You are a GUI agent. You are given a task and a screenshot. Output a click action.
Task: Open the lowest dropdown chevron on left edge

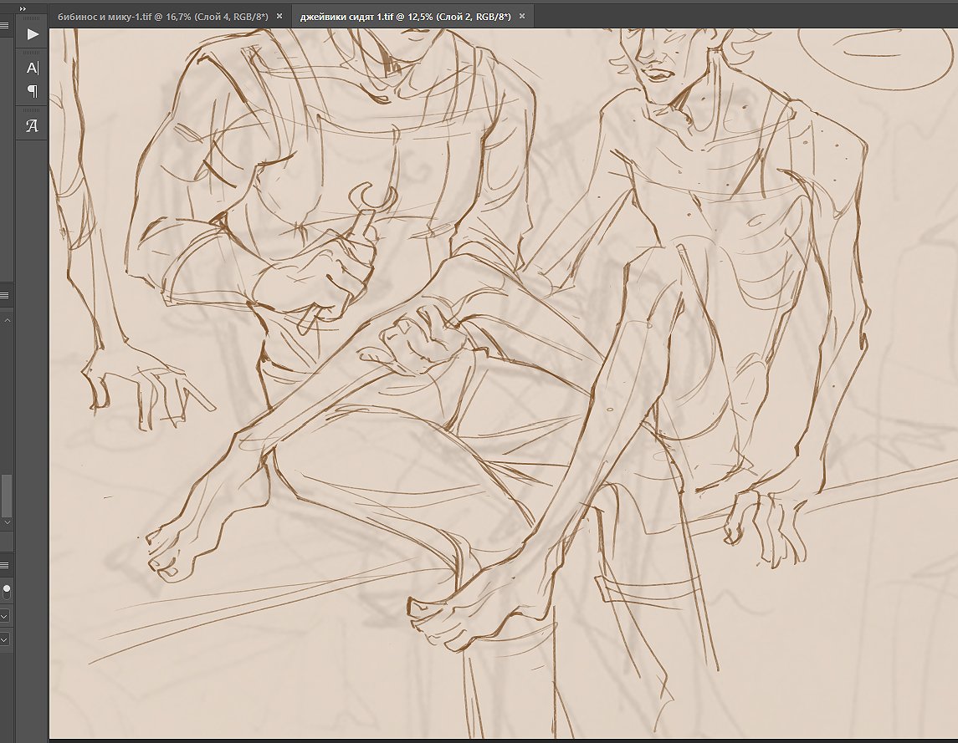4,640
